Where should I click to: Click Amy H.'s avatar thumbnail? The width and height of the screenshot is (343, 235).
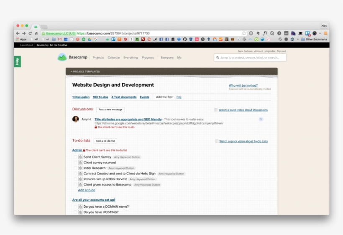(76, 119)
